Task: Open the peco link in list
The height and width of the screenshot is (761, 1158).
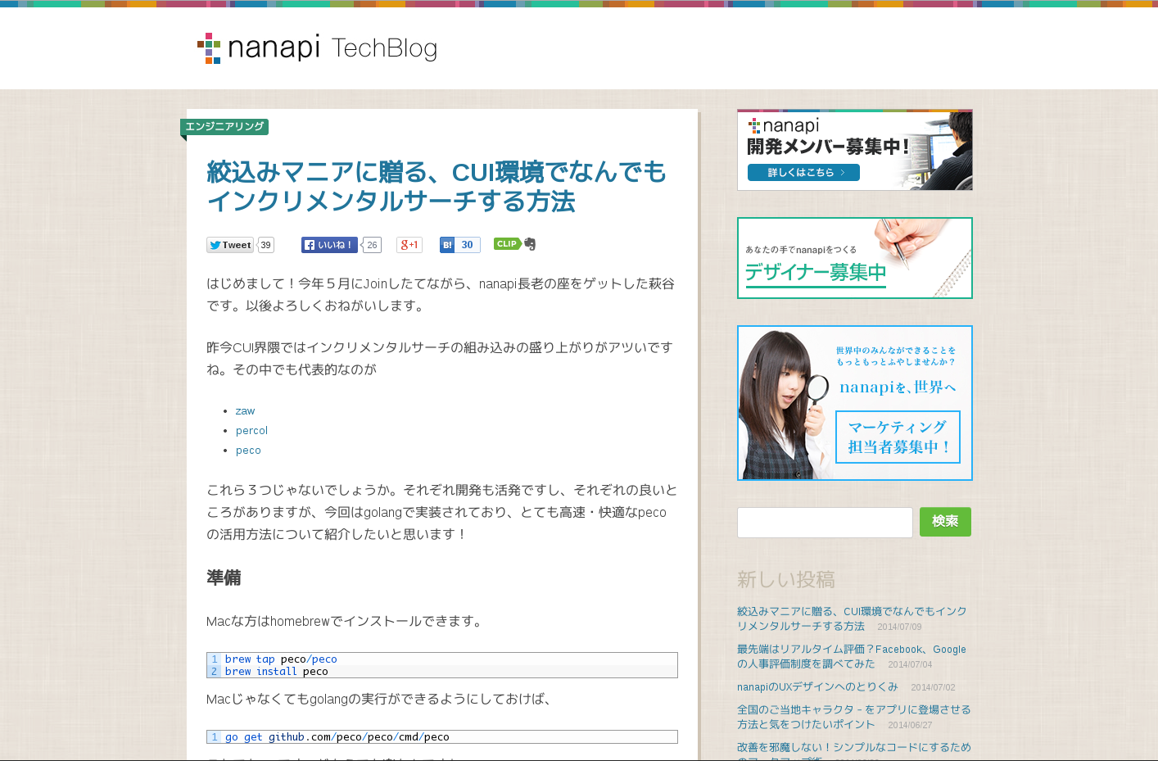Action: pos(248,451)
